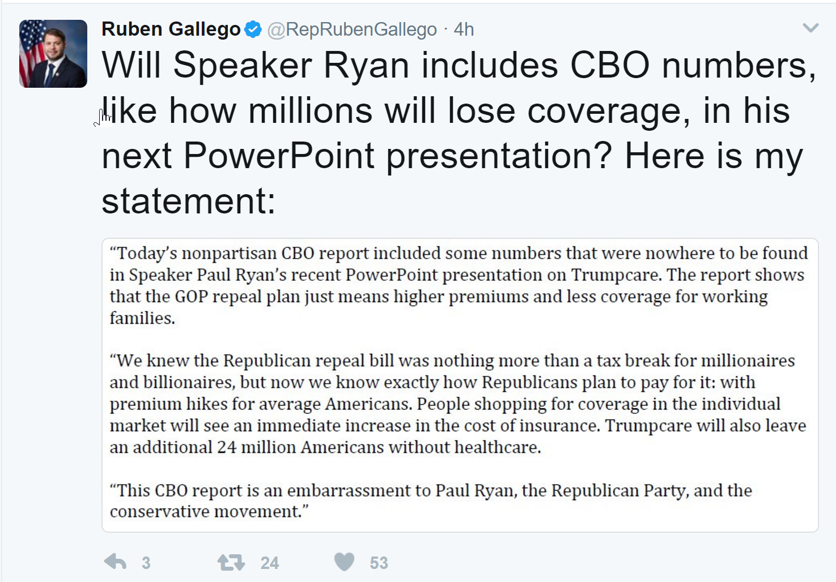This screenshot has width=836, height=582.
Task: Open the @RepRubenGallego handle link
Action: 352,29
